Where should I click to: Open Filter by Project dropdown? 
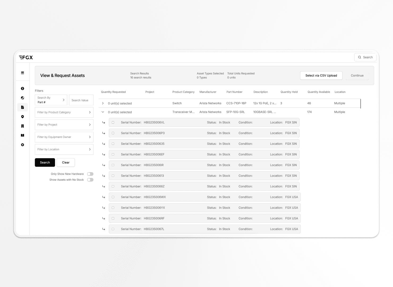click(64, 125)
